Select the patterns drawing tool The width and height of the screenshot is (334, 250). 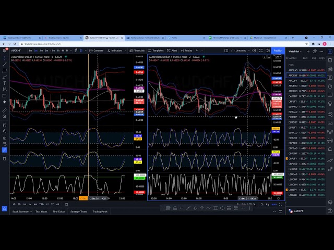[5, 89]
